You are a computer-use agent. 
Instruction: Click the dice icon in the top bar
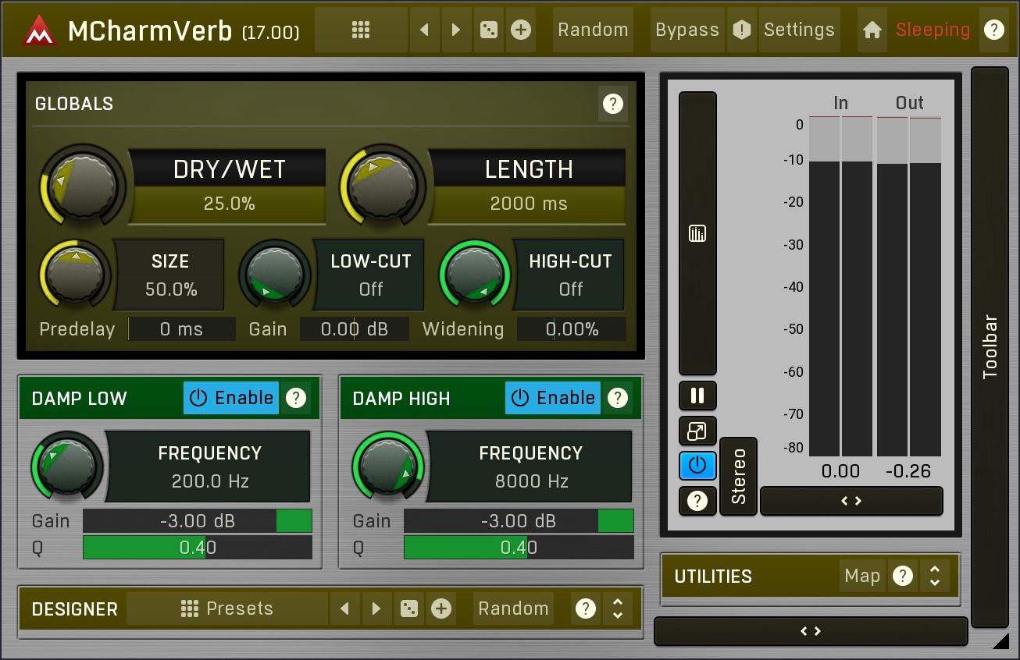(x=488, y=30)
